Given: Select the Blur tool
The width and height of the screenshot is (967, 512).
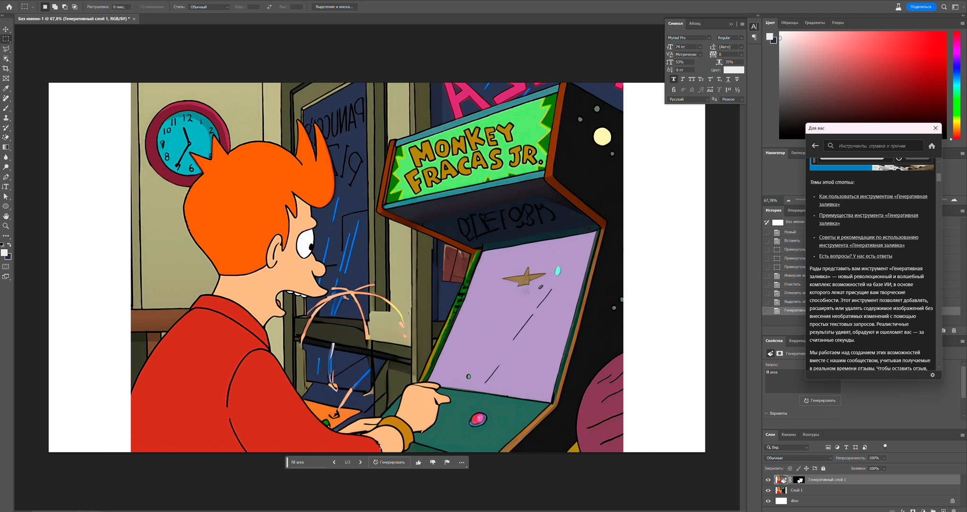Looking at the screenshot, I should pyautogui.click(x=6, y=157).
